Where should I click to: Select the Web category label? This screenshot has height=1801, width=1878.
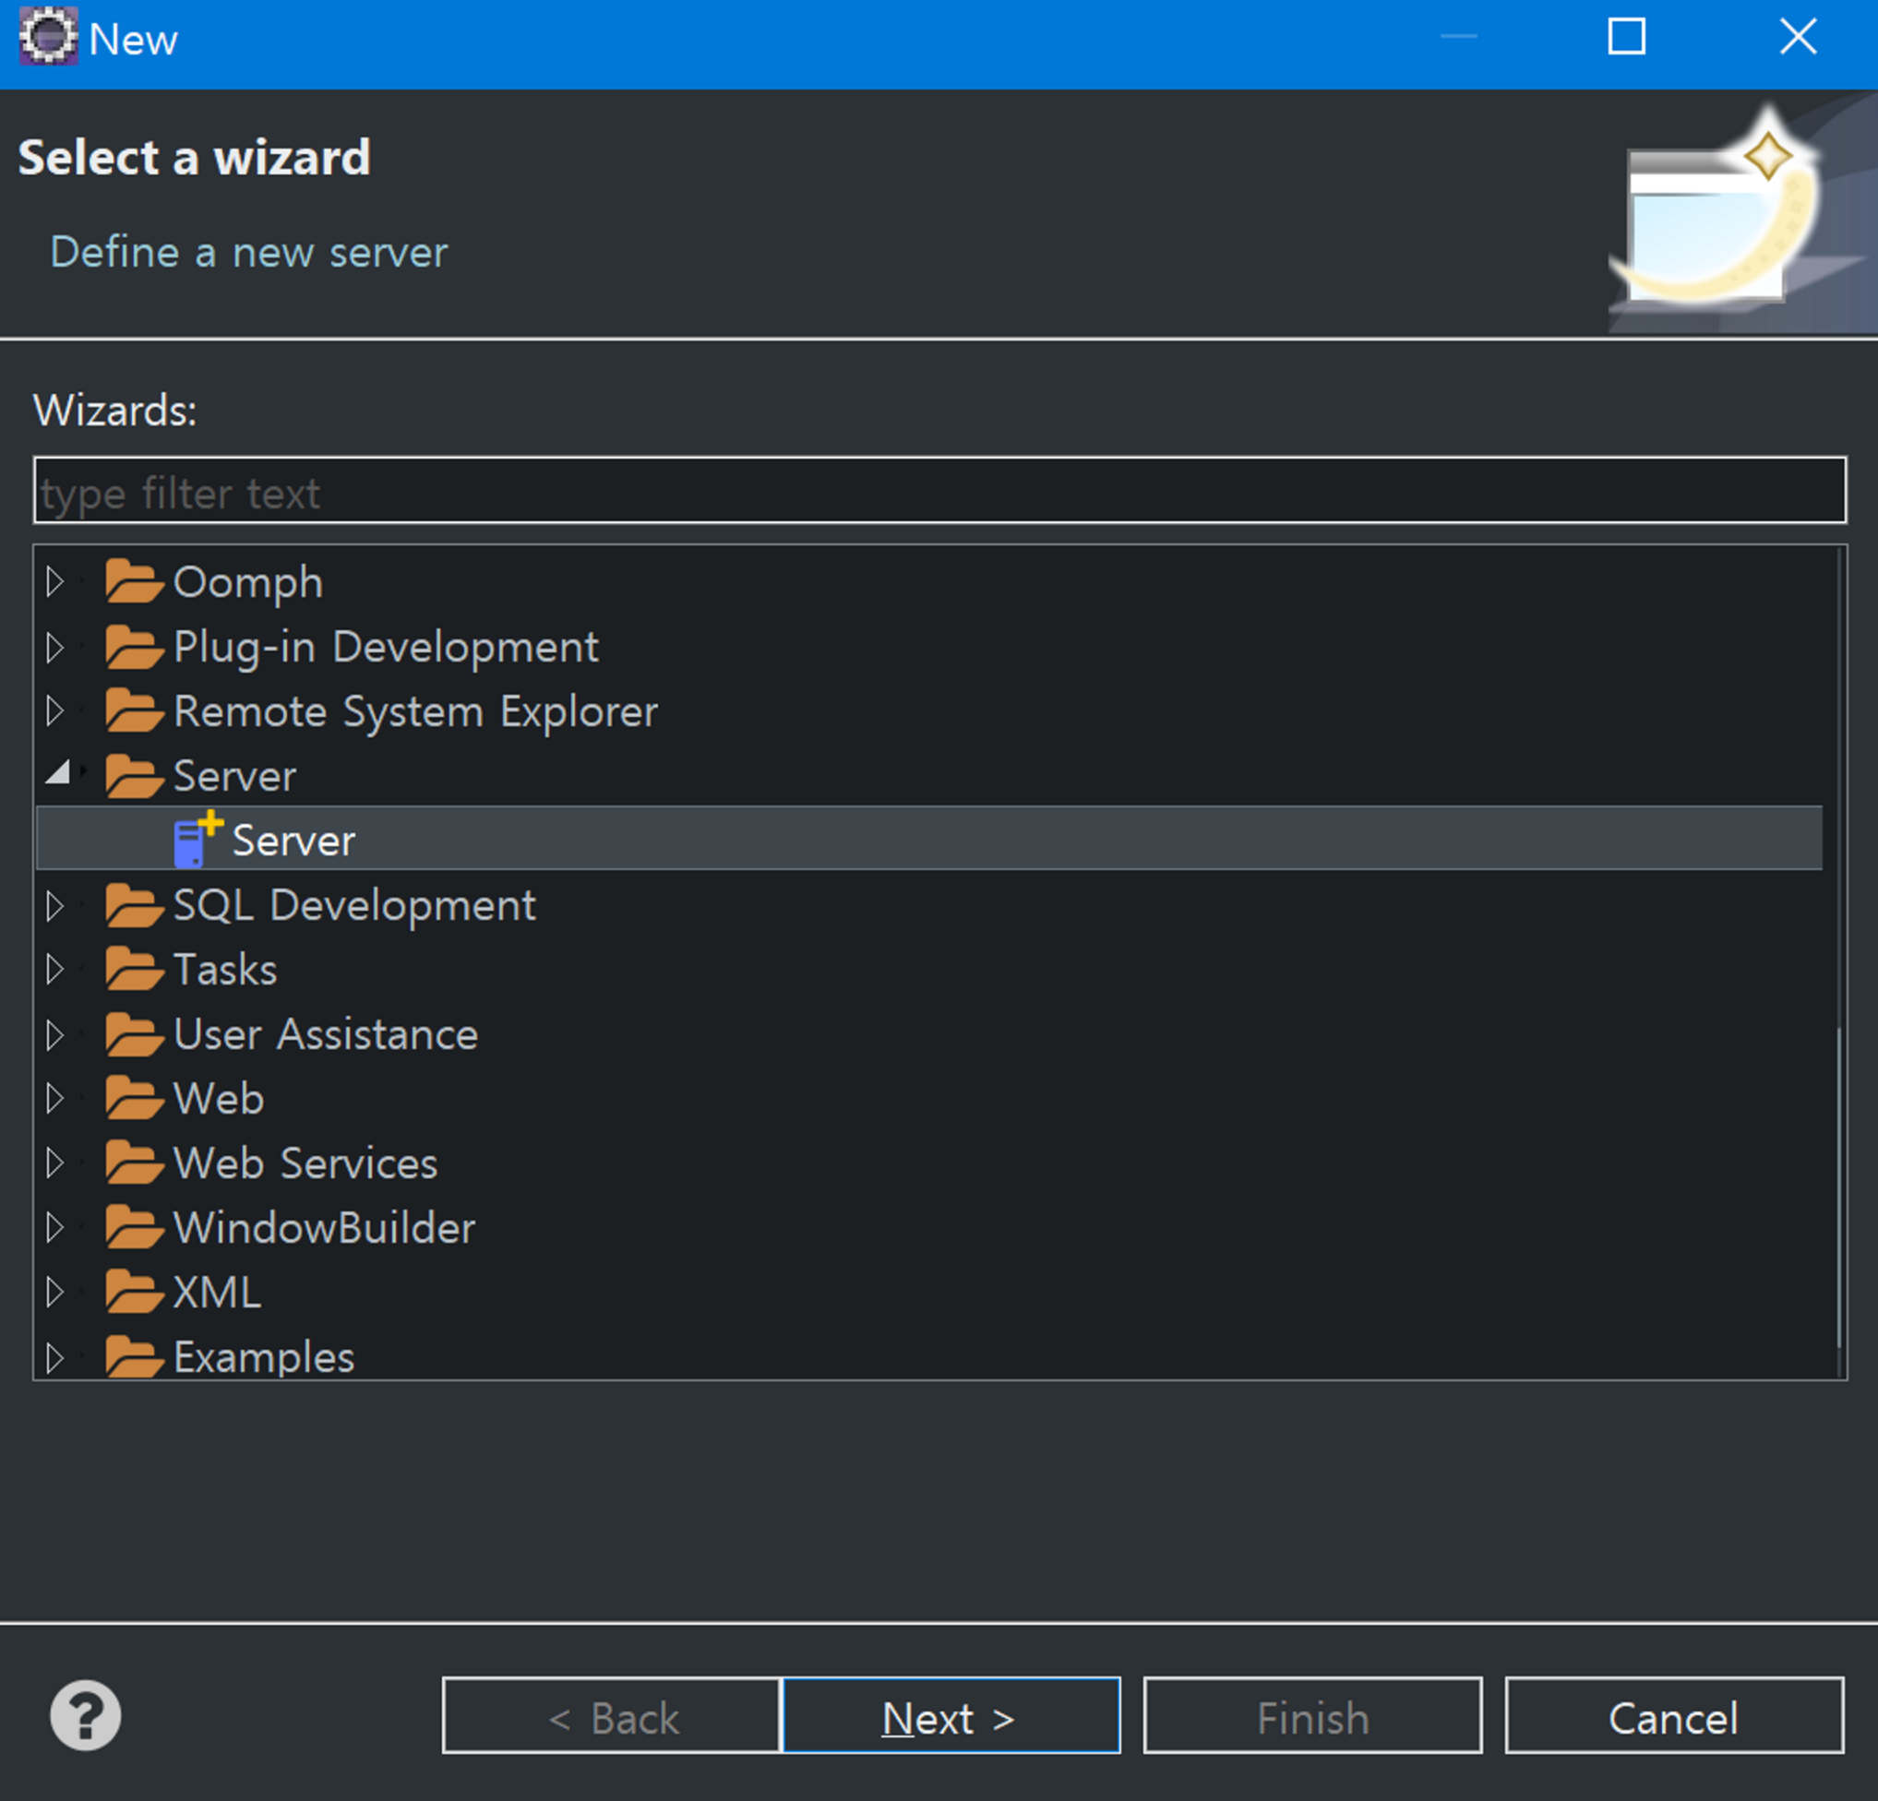[219, 1098]
